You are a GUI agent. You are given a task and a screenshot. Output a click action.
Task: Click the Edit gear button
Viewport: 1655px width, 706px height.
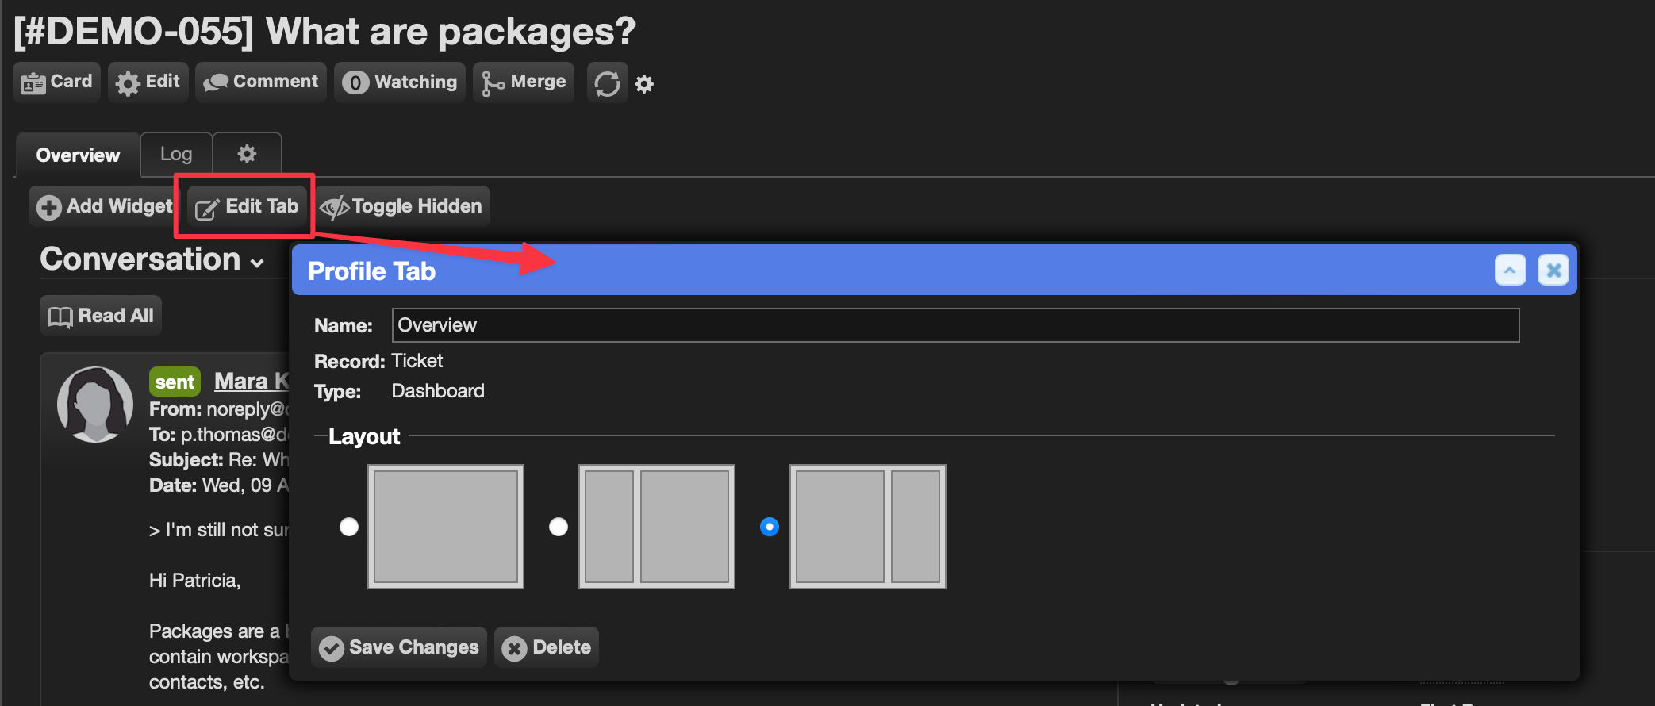click(x=148, y=82)
